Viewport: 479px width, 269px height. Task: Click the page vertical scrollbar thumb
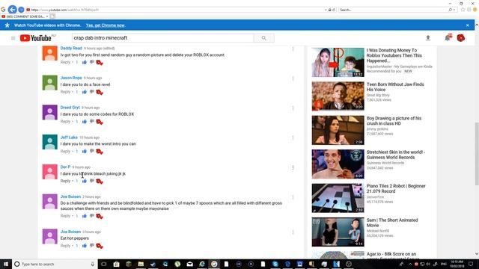(477, 154)
